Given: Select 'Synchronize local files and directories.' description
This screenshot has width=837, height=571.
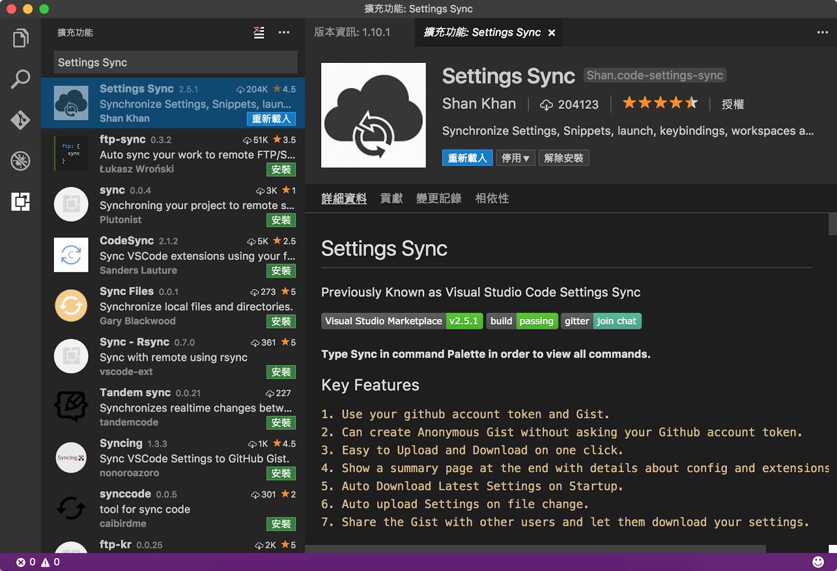Looking at the screenshot, I should (x=196, y=307).
